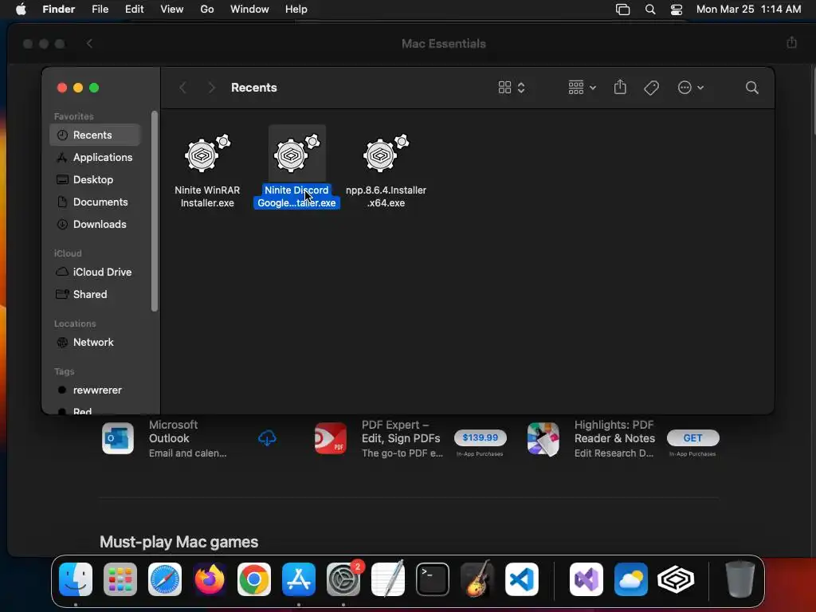Open layered-hexagon app in Dock

pos(676,579)
